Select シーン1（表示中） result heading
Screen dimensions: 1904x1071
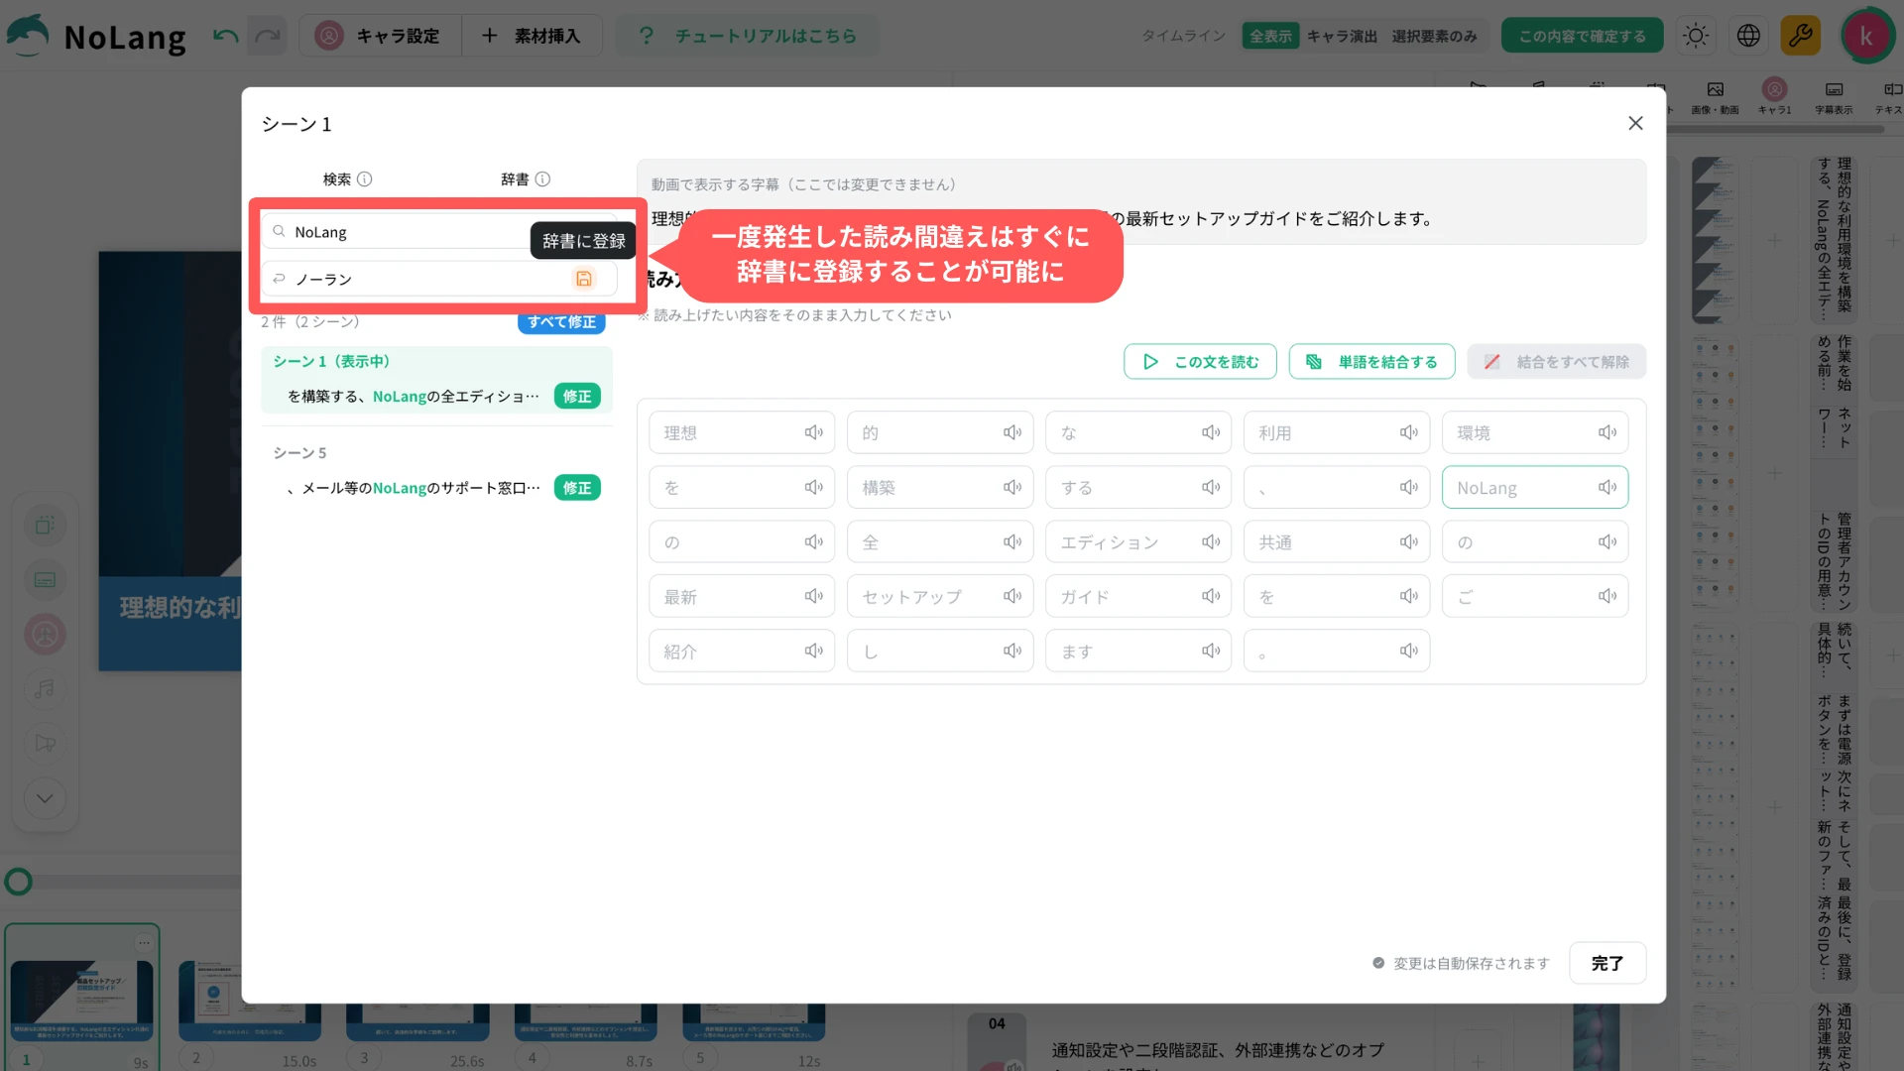tap(332, 361)
